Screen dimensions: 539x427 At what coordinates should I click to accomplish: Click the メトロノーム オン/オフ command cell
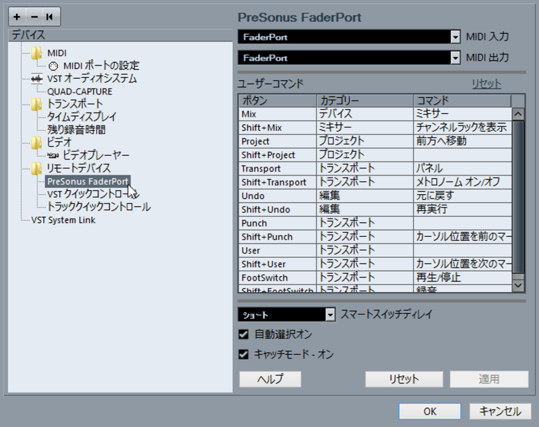463,182
